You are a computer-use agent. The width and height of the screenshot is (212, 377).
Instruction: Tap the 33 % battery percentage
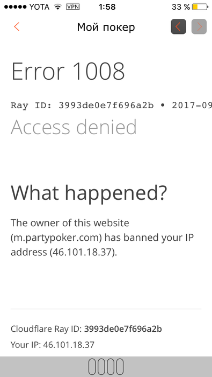(x=181, y=7)
